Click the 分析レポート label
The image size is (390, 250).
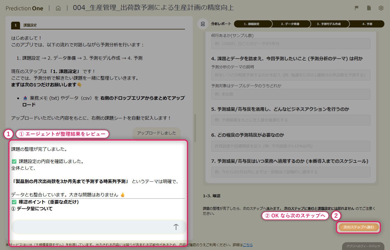[x=221, y=24]
